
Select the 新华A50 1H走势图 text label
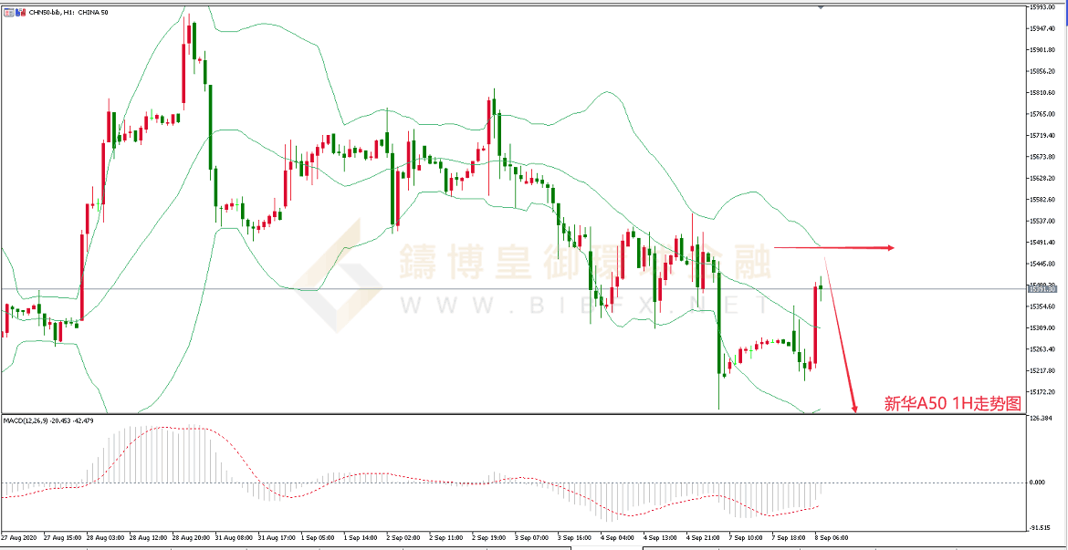pos(952,404)
